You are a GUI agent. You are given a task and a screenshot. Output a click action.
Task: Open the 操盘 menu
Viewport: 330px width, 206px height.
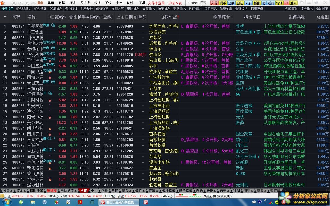(40, 3)
